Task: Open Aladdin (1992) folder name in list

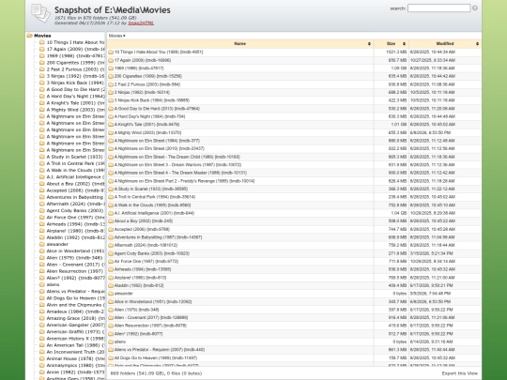Action: pyautogui.click(x=139, y=285)
